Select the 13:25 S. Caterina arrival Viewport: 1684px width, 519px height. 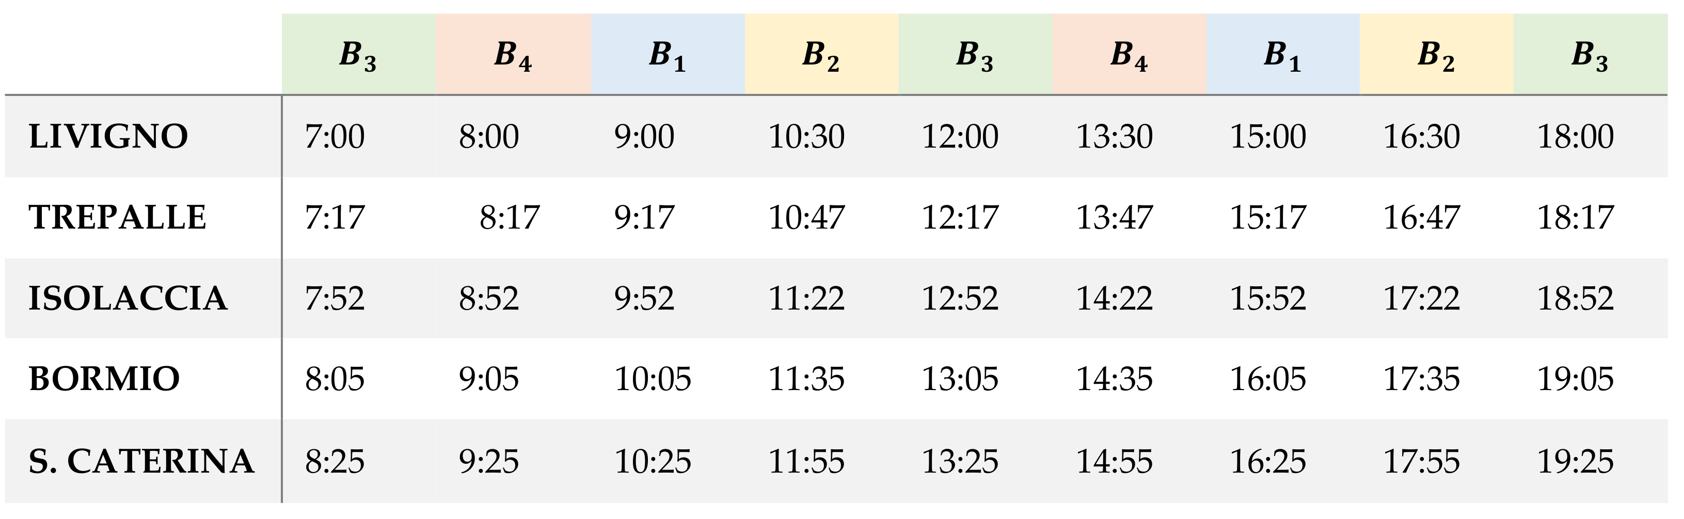coord(960,462)
